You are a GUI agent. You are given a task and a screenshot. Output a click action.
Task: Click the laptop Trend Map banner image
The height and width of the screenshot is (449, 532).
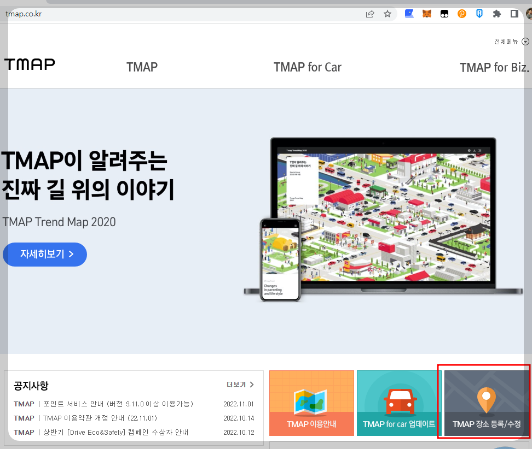[383, 216]
